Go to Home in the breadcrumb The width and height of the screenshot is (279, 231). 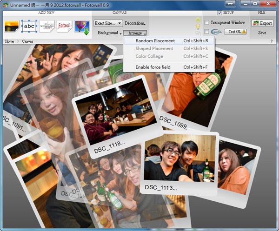point(9,41)
